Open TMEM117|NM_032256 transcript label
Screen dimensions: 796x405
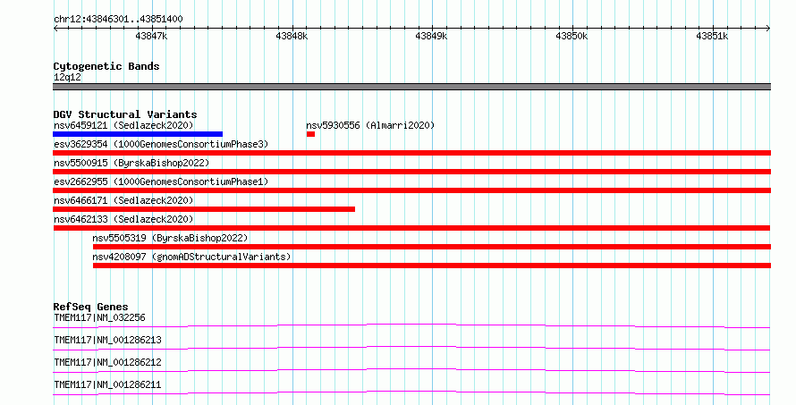pos(99,318)
